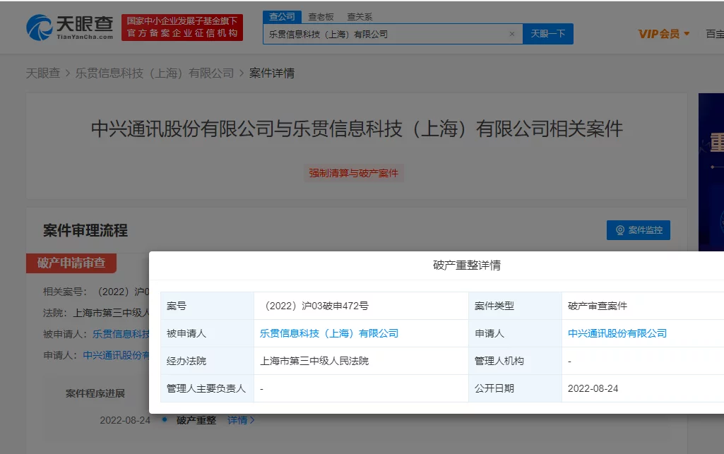Viewport: 724px width, 454px height.
Task: Click the 案件监控 monitor button
Action: tap(638, 229)
